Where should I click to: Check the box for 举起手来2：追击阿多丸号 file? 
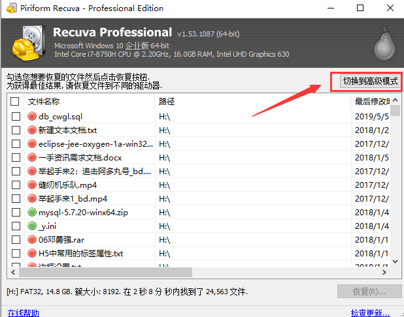16,171
